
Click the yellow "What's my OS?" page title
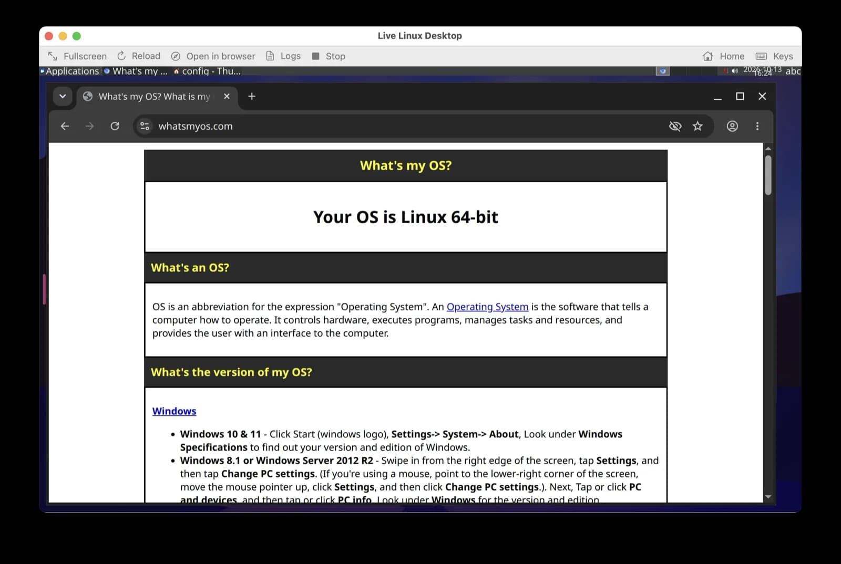[406, 165]
